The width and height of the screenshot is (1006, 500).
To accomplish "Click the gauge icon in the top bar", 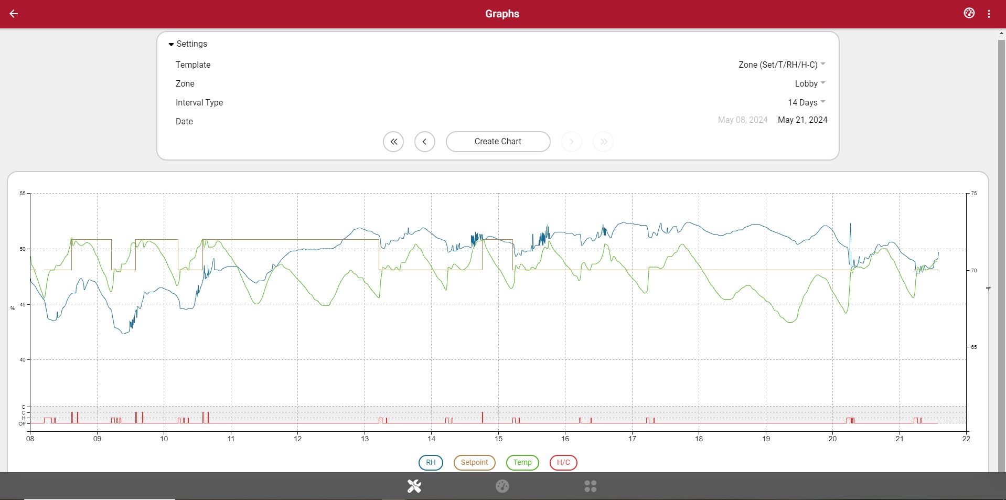I will 969,13.
